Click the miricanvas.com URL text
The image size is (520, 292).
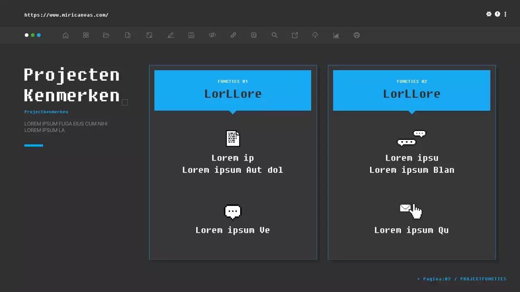coord(66,15)
